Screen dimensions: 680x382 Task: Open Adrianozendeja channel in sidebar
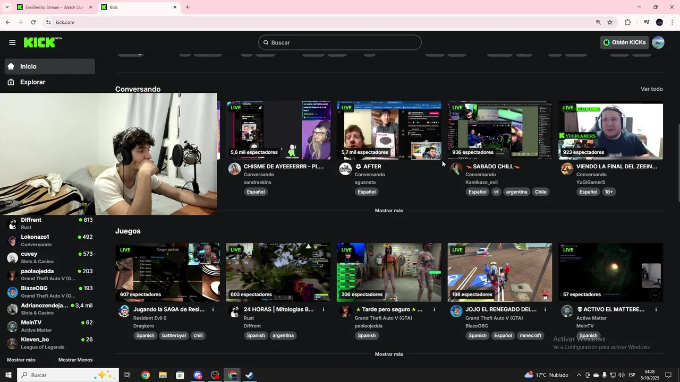coord(50,309)
